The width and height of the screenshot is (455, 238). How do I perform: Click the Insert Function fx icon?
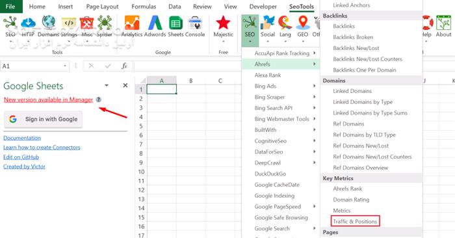tap(124, 66)
